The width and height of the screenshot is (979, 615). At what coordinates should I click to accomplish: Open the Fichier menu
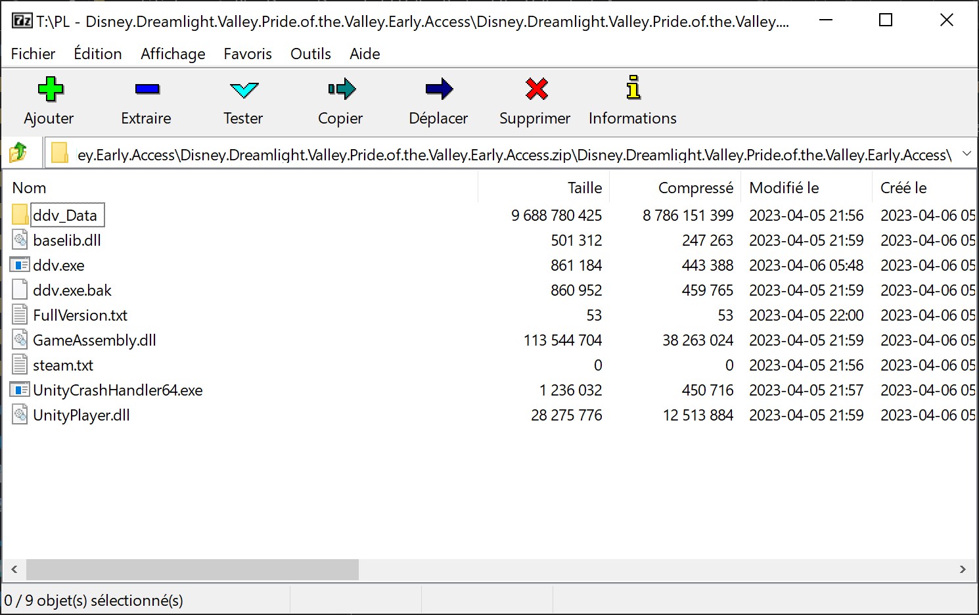33,54
